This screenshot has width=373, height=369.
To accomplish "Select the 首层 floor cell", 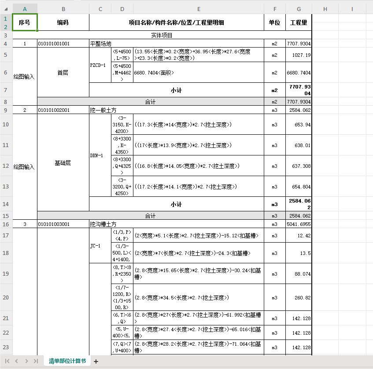I will [63, 72].
